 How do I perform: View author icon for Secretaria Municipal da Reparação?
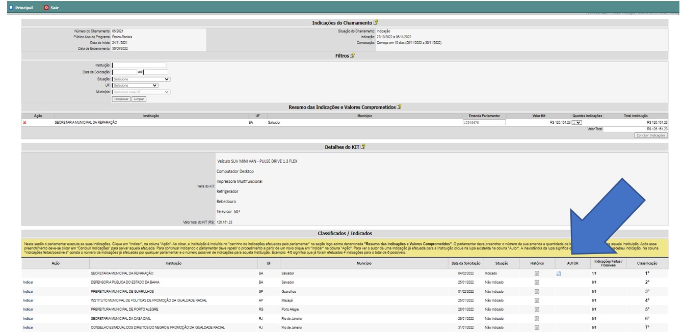pos(558,274)
